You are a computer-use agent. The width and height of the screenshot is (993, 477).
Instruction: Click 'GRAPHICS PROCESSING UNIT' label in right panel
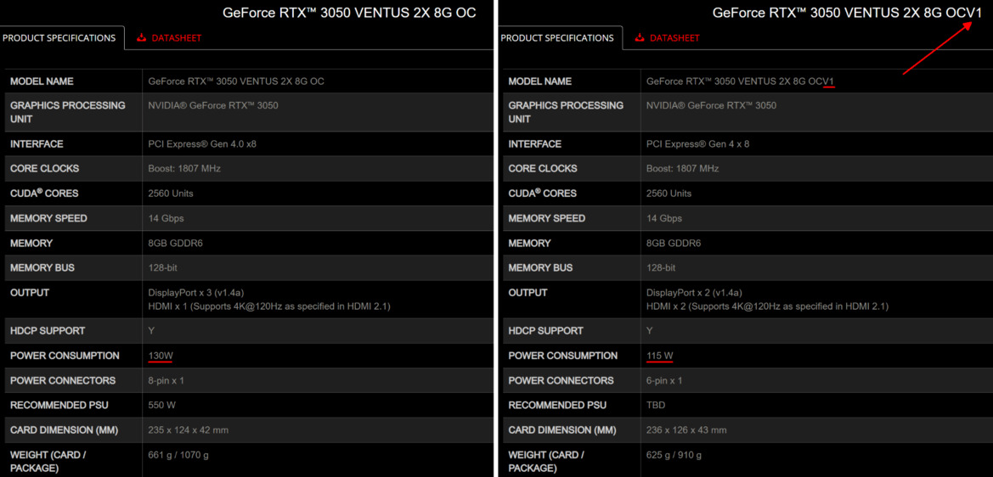[x=567, y=113]
